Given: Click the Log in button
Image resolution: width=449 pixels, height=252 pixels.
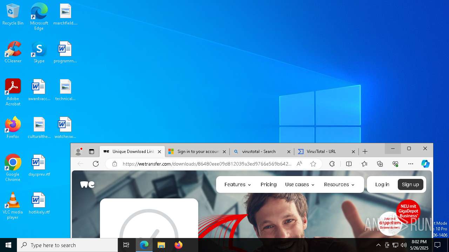Looking at the screenshot, I should (382, 184).
